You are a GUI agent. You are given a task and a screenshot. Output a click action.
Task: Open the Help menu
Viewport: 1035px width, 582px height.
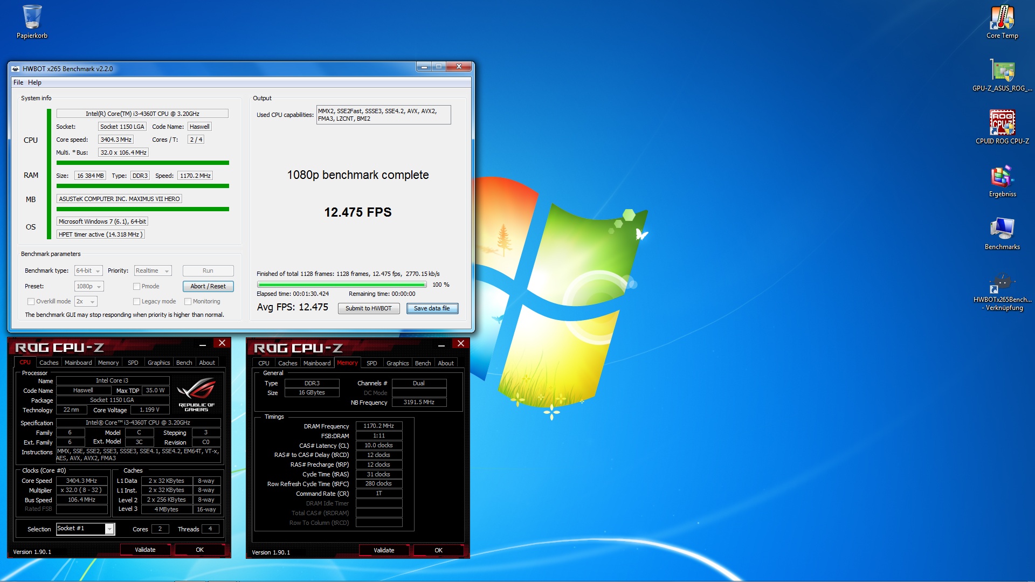(34, 82)
